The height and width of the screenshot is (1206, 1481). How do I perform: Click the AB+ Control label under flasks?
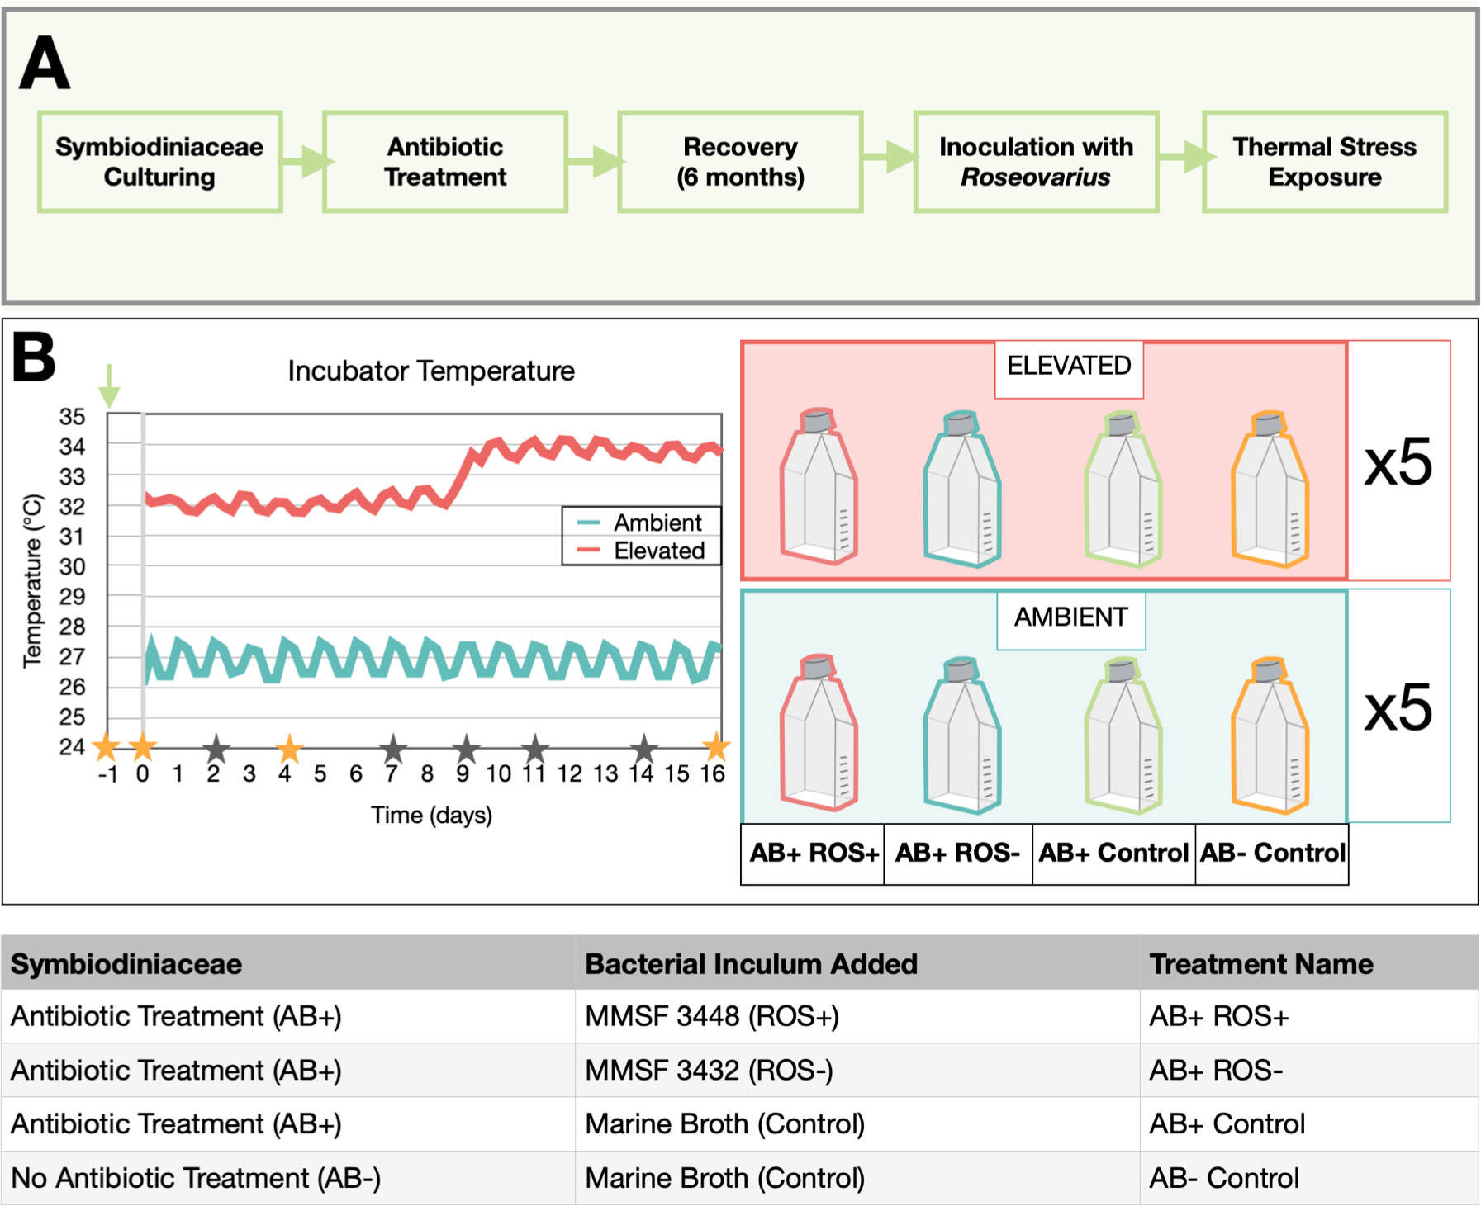pyautogui.click(x=1113, y=853)
